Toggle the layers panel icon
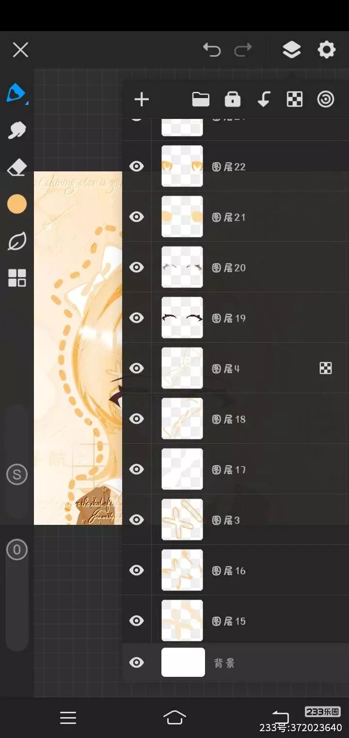Viewport: 349px width, 738px height. click(291, 50)
